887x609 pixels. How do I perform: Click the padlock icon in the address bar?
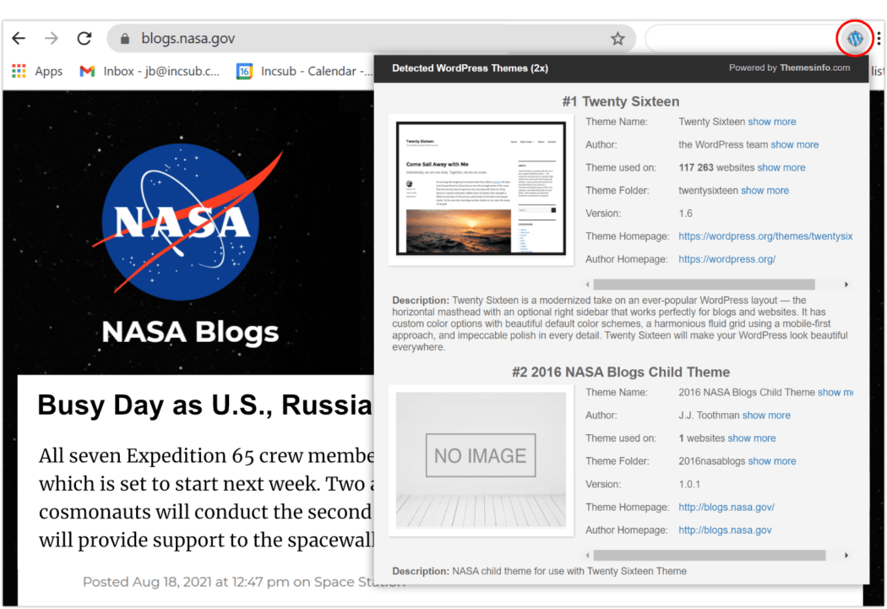coord(123,38)
